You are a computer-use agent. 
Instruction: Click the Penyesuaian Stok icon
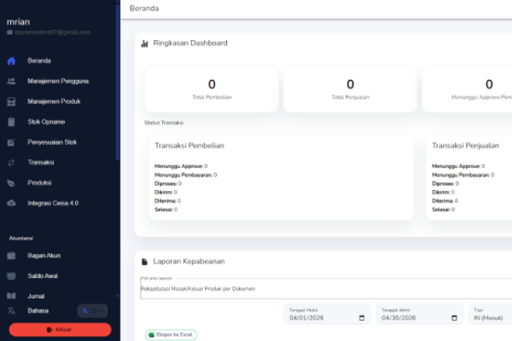point(11,142)
